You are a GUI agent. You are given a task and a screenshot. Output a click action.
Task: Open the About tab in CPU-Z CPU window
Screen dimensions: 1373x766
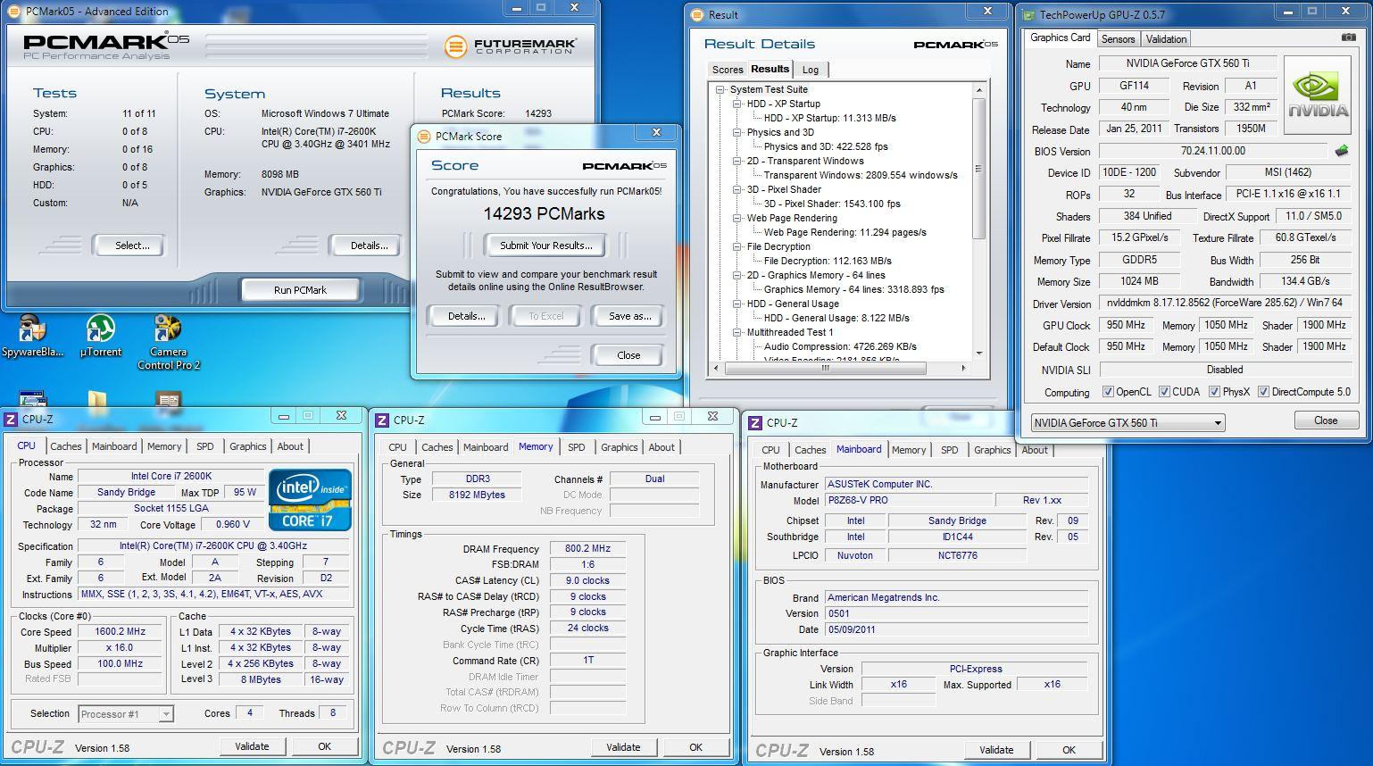(290, 446)
